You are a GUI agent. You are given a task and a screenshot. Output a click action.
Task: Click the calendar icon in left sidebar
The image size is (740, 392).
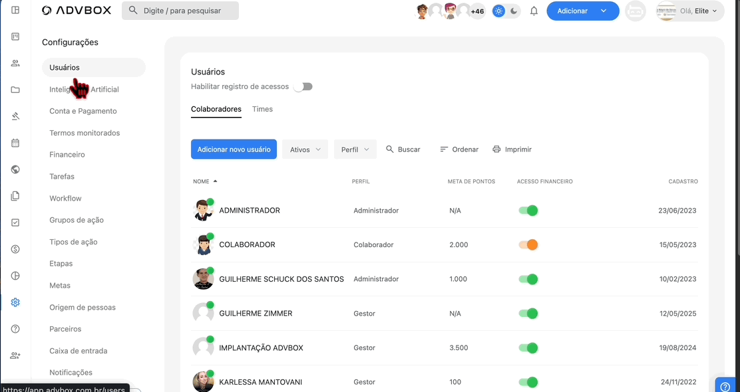click(x=15, y=143)
